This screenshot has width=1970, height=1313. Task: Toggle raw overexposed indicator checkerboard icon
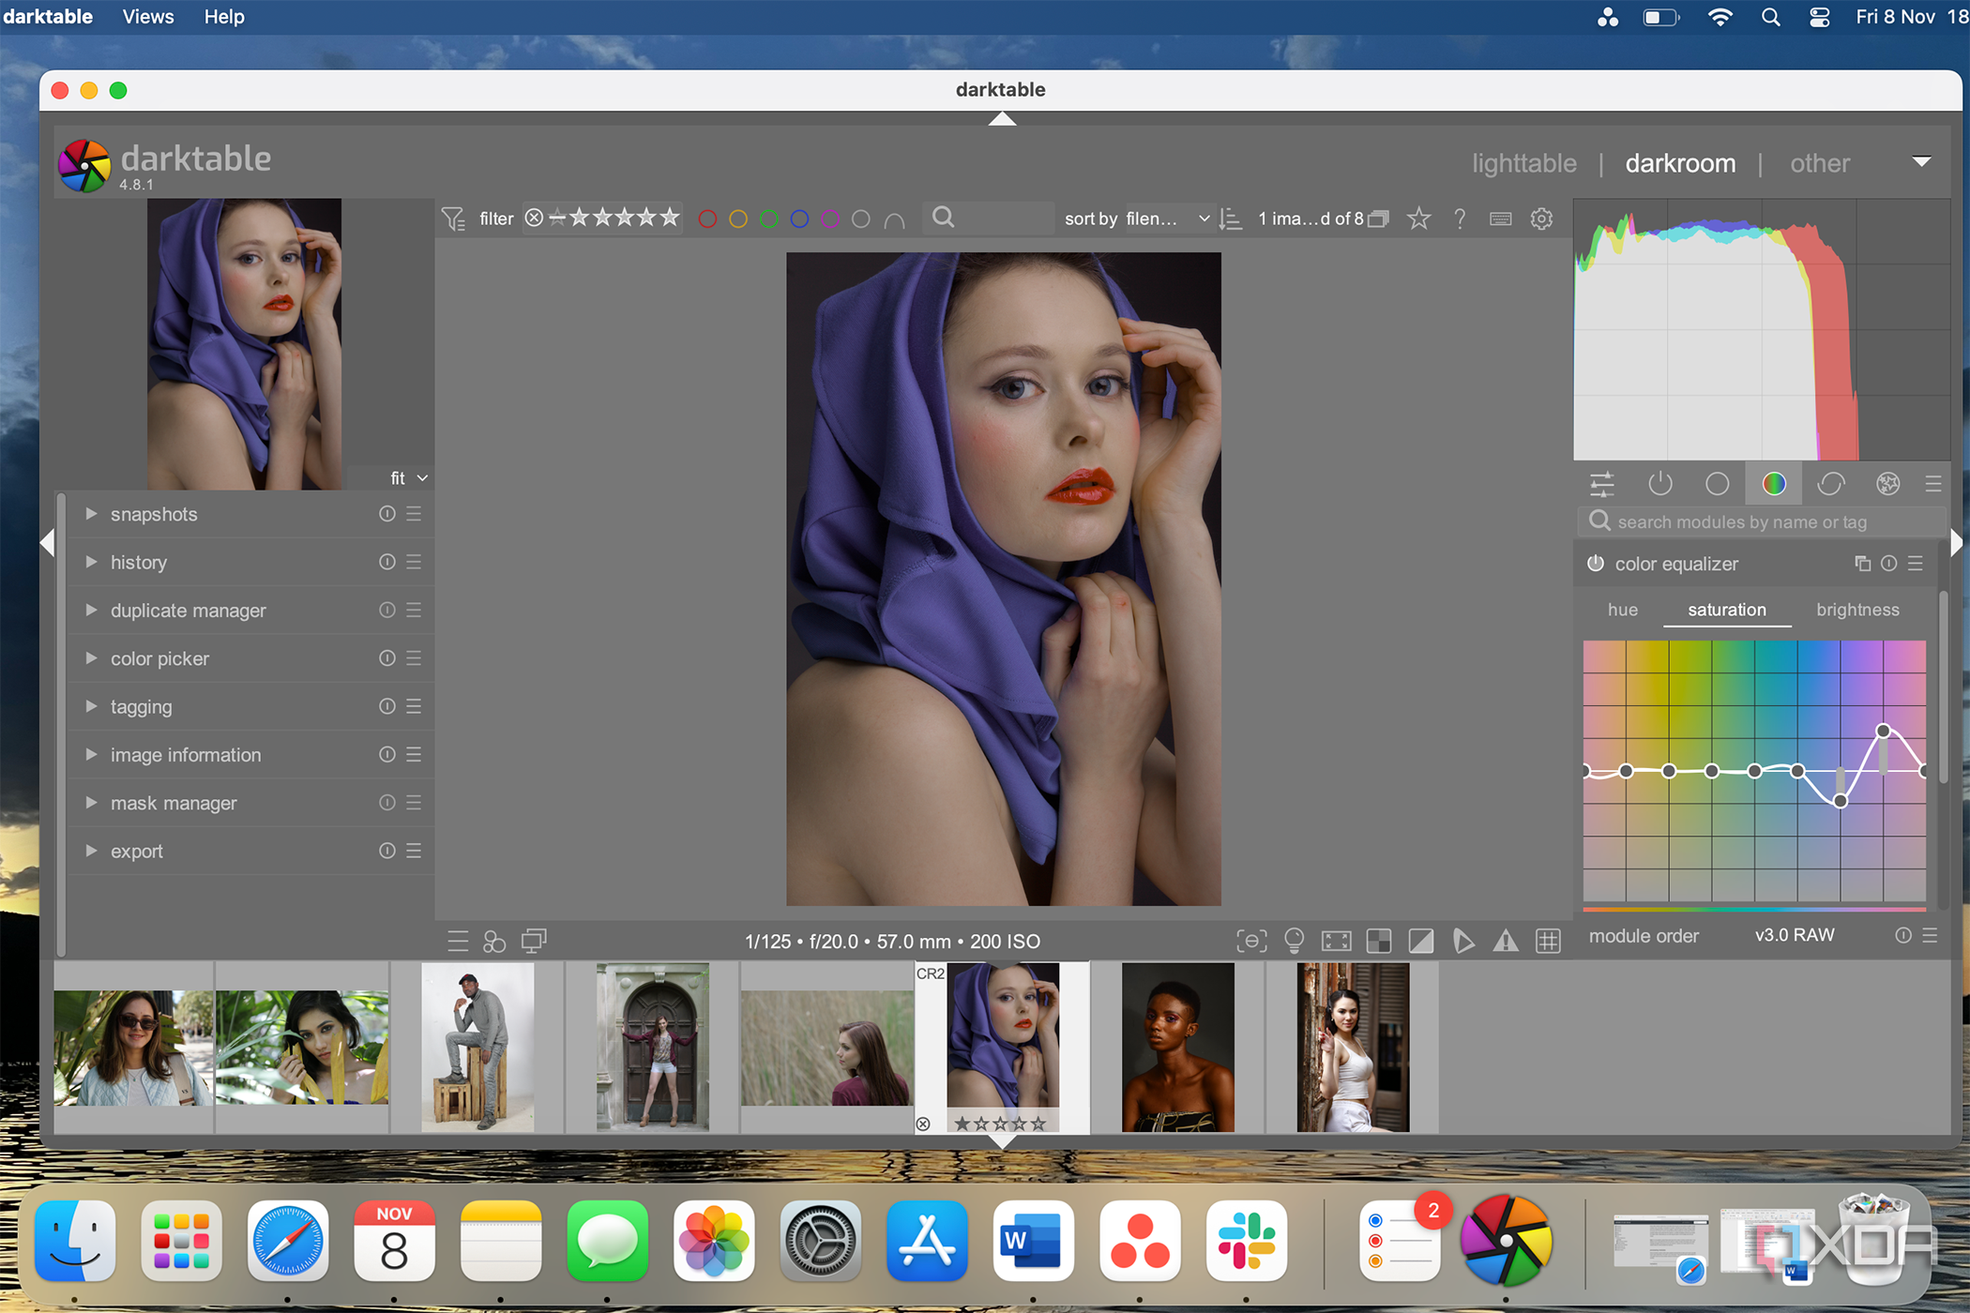tap(1378, 940)
